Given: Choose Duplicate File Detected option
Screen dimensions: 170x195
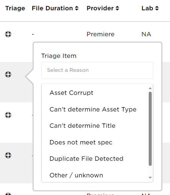Looking at the screenshot, I should [x=86, y=159].
